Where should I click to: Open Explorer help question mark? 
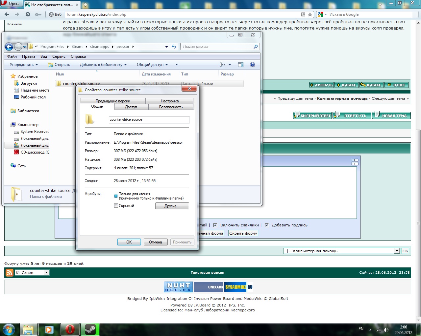253,65
